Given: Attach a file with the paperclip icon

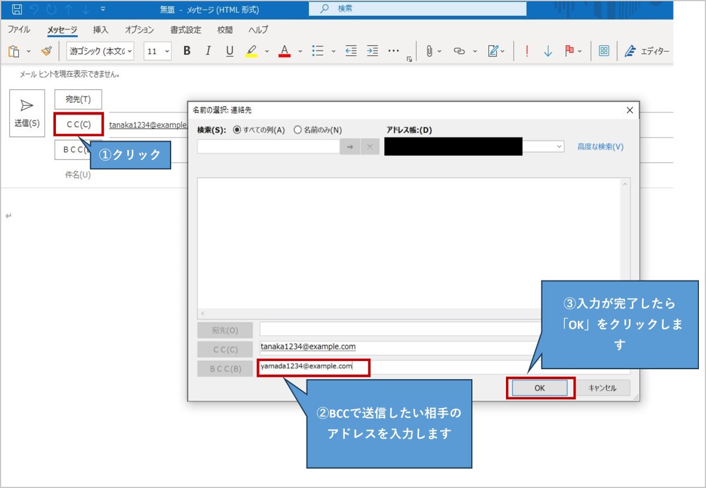Looking at the screenshot, I should pyautogui.click(x=429, y=51).
